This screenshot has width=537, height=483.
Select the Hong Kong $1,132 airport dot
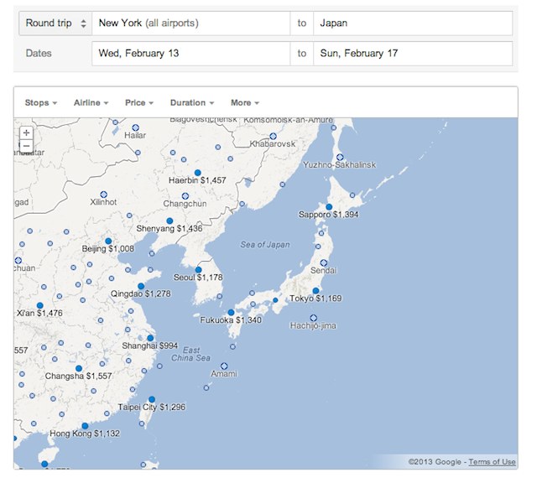[85, 426]
